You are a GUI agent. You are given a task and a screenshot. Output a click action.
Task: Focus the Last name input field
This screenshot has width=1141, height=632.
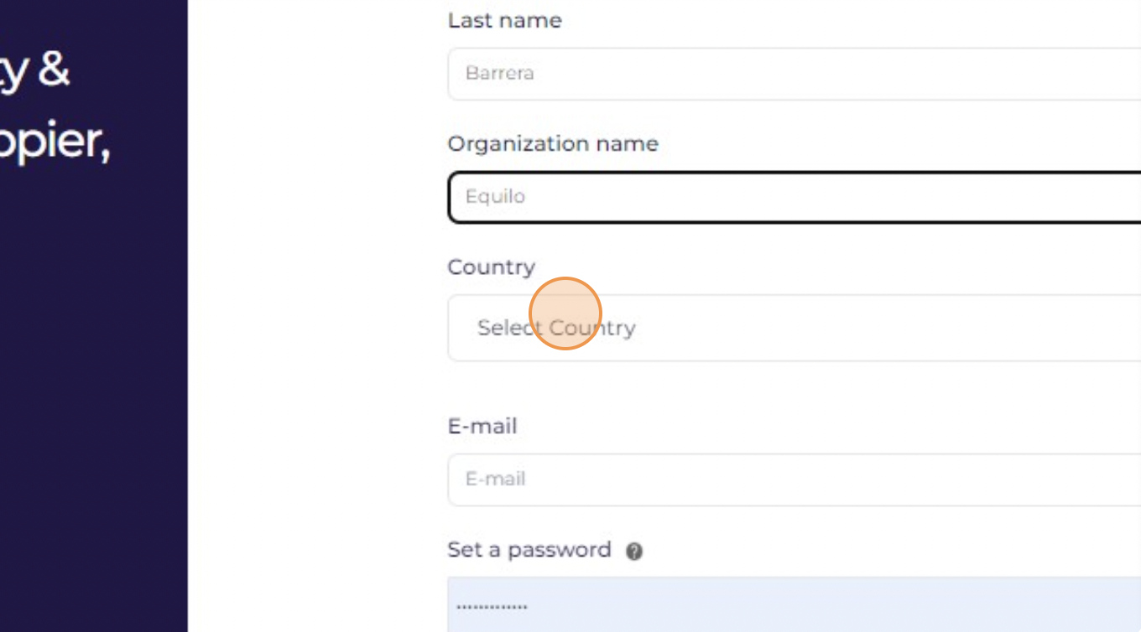[x=795, y=74]
